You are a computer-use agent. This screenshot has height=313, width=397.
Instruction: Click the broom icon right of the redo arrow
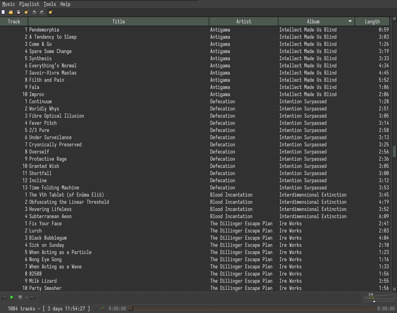pyautogui.click(x=50, y=12)
